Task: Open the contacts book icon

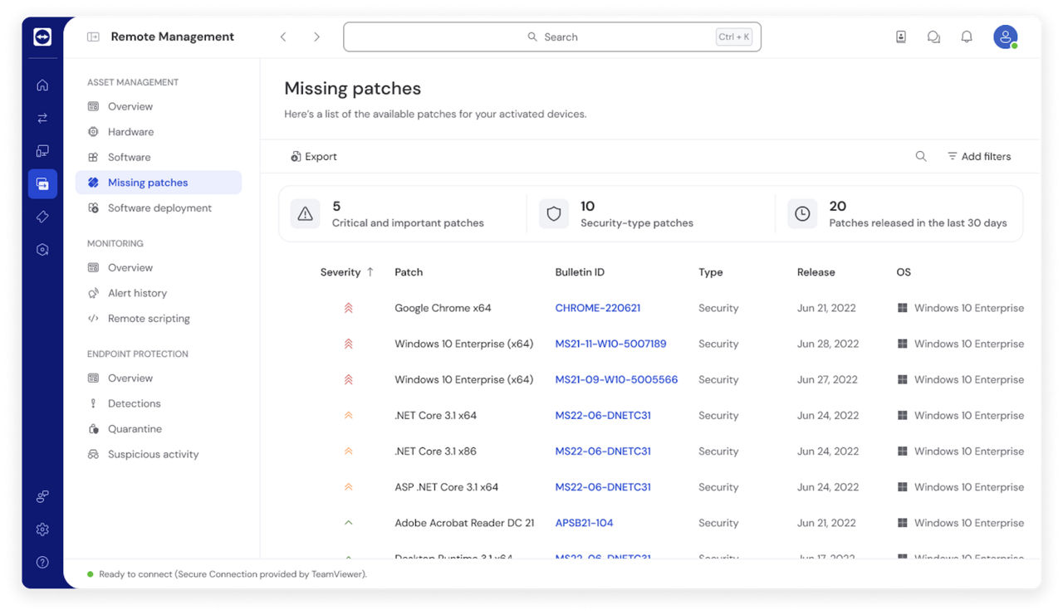Action: tap(901, 37)
